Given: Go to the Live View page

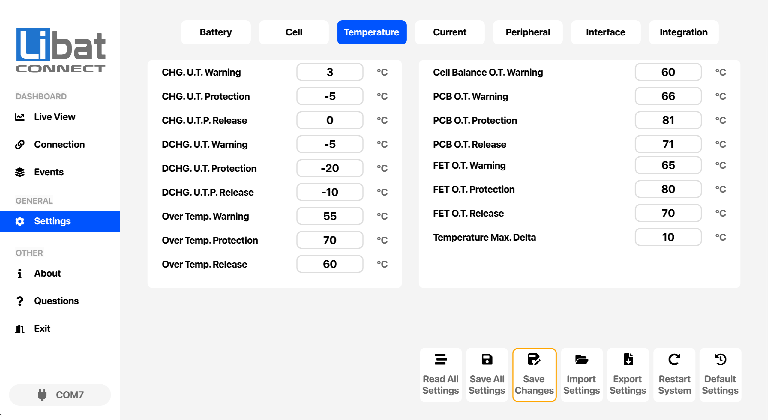Looking at the screenshot, I should [55, 117].
